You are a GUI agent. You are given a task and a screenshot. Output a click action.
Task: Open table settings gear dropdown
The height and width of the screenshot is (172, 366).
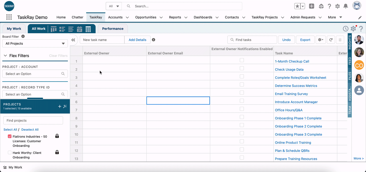pyautogui.click(x=321, y=40)
